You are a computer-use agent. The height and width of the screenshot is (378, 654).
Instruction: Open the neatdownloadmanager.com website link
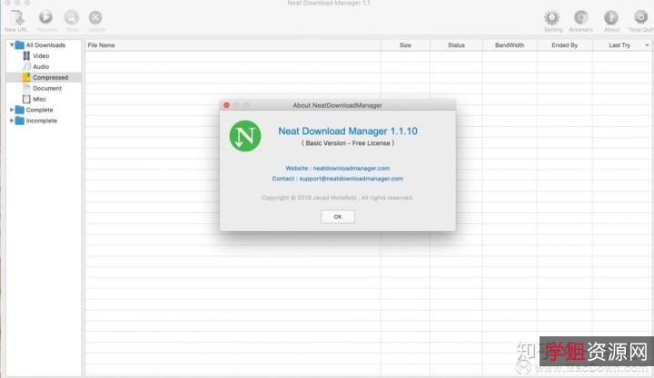pyautogui.click(x=351, y=168)
